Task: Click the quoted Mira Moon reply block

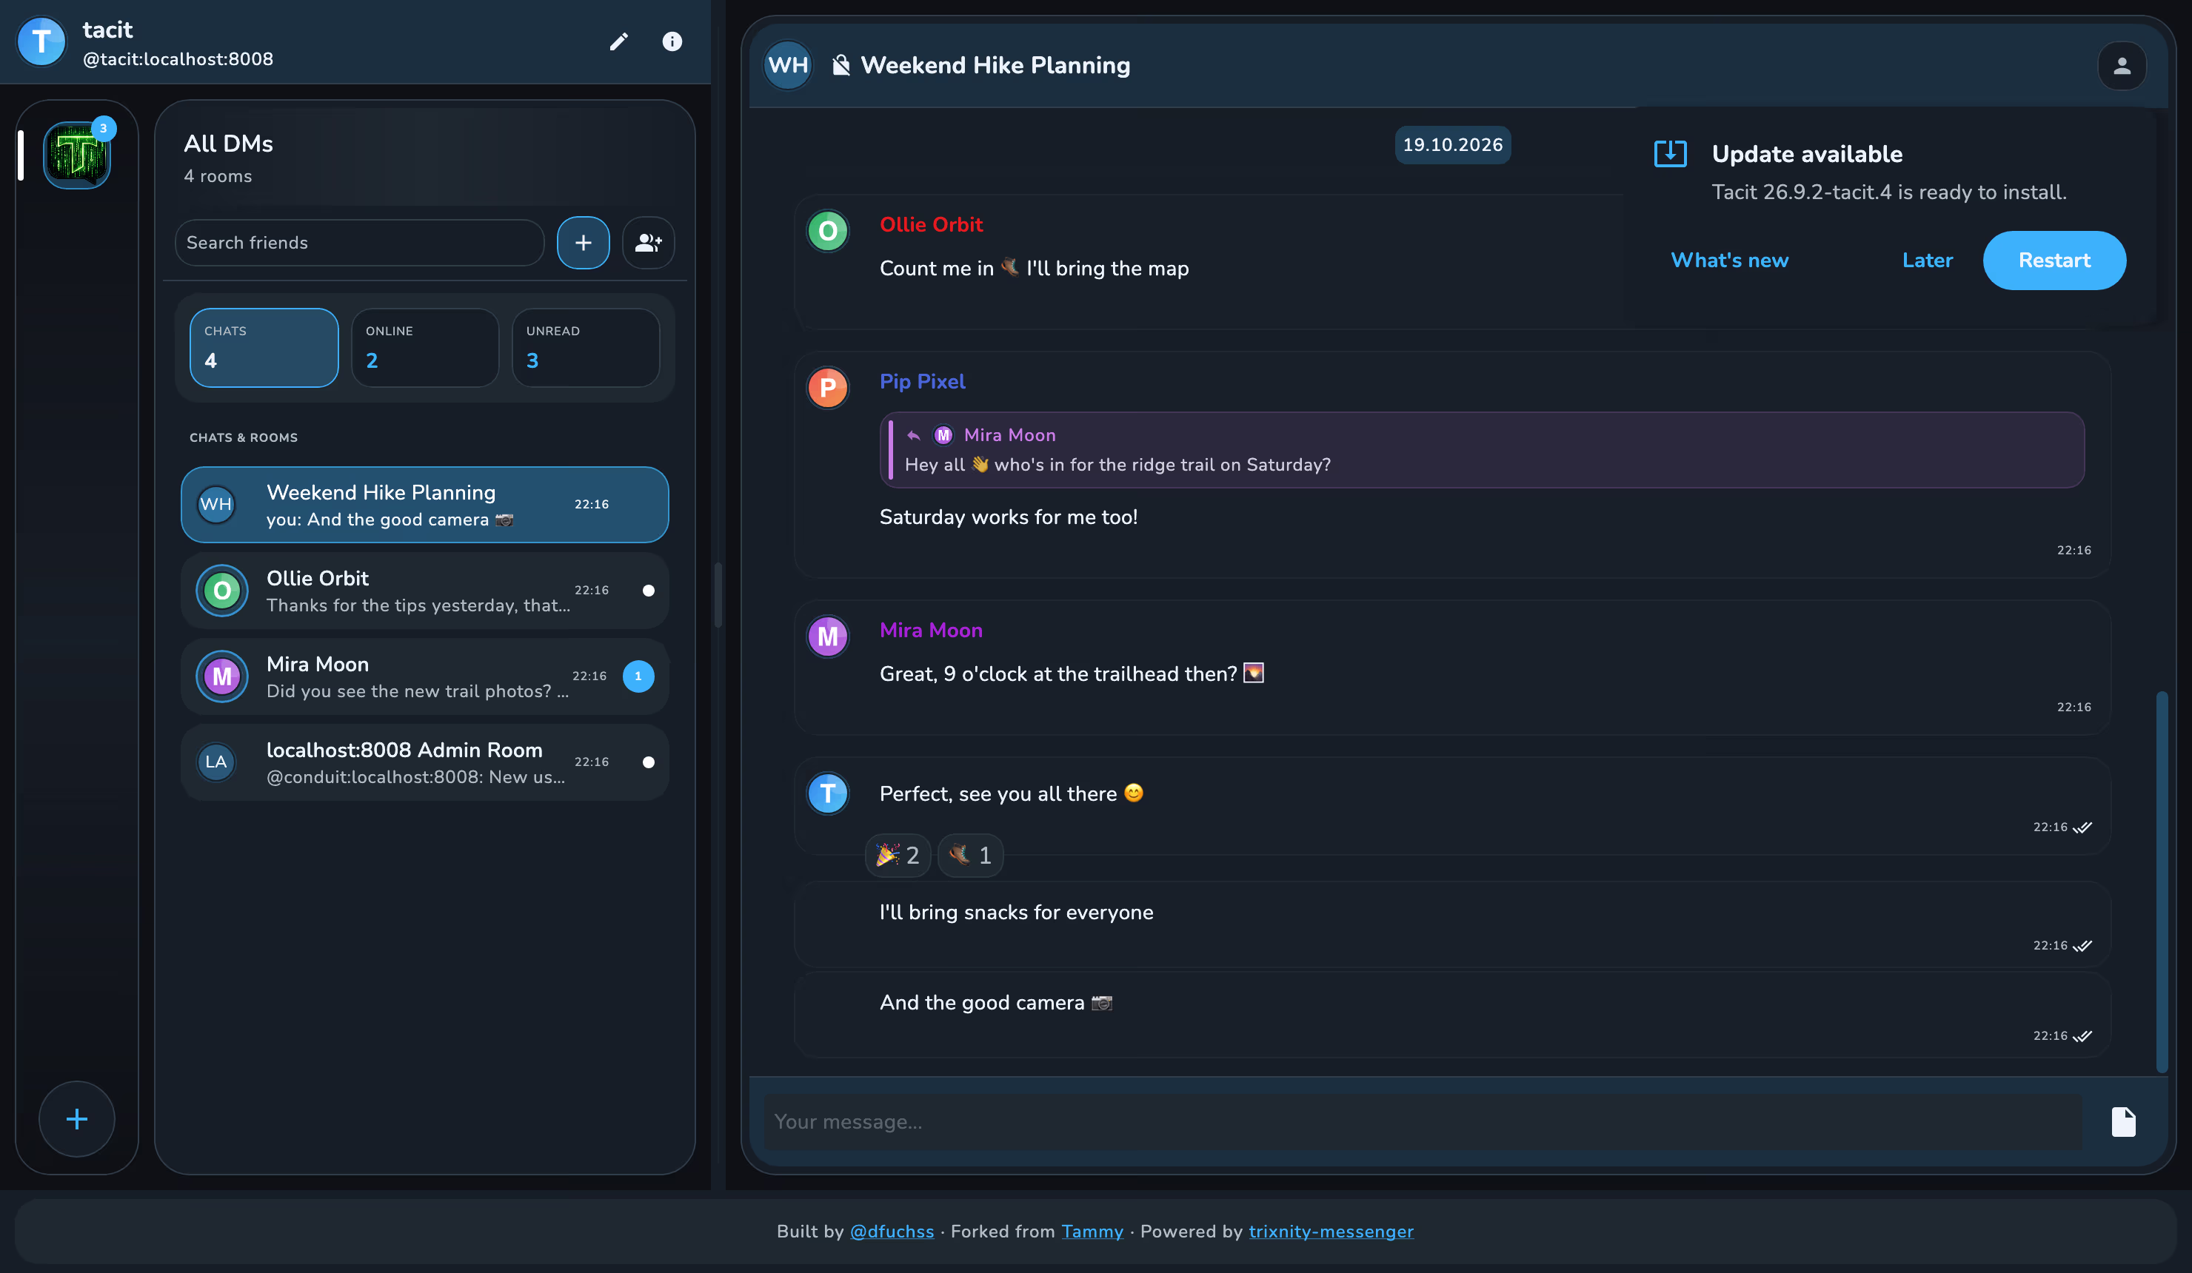Action: point(1483,449)
